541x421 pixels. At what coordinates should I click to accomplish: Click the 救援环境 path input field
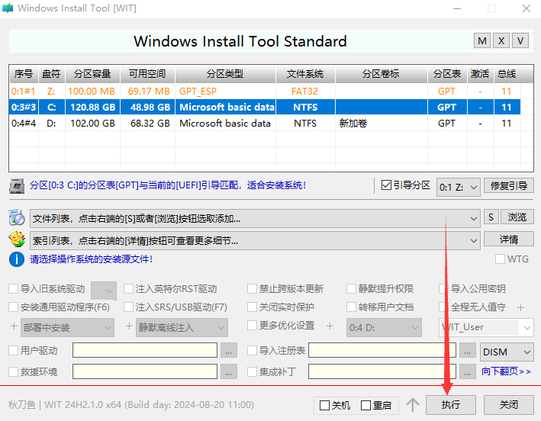point(145,371)
